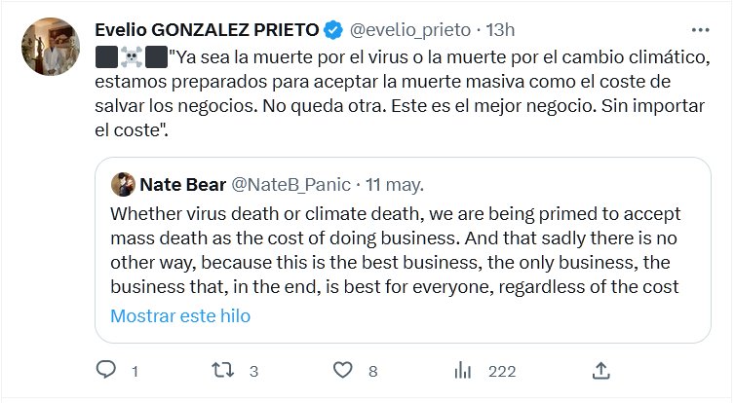
Task: Open the quoted Nate Bear tweet text
Action: [x=394, y=249]
